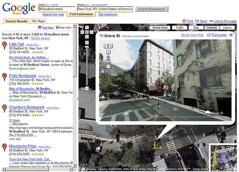
Task: Click the red marker B icon
Action: tap(4, 77)
